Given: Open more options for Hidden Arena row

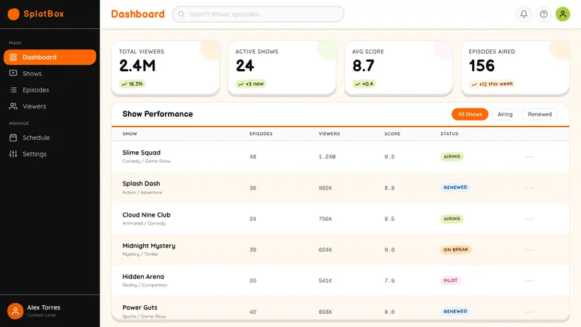Looking at the screenshot, I should 529,280.
